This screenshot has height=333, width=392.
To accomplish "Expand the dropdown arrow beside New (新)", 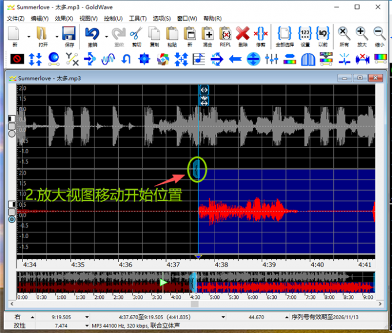I will tap(28, 36).
